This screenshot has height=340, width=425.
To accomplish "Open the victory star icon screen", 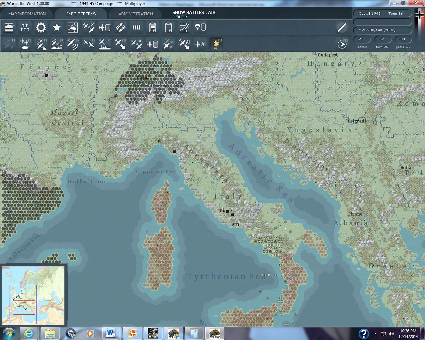I will coord(57,27).
